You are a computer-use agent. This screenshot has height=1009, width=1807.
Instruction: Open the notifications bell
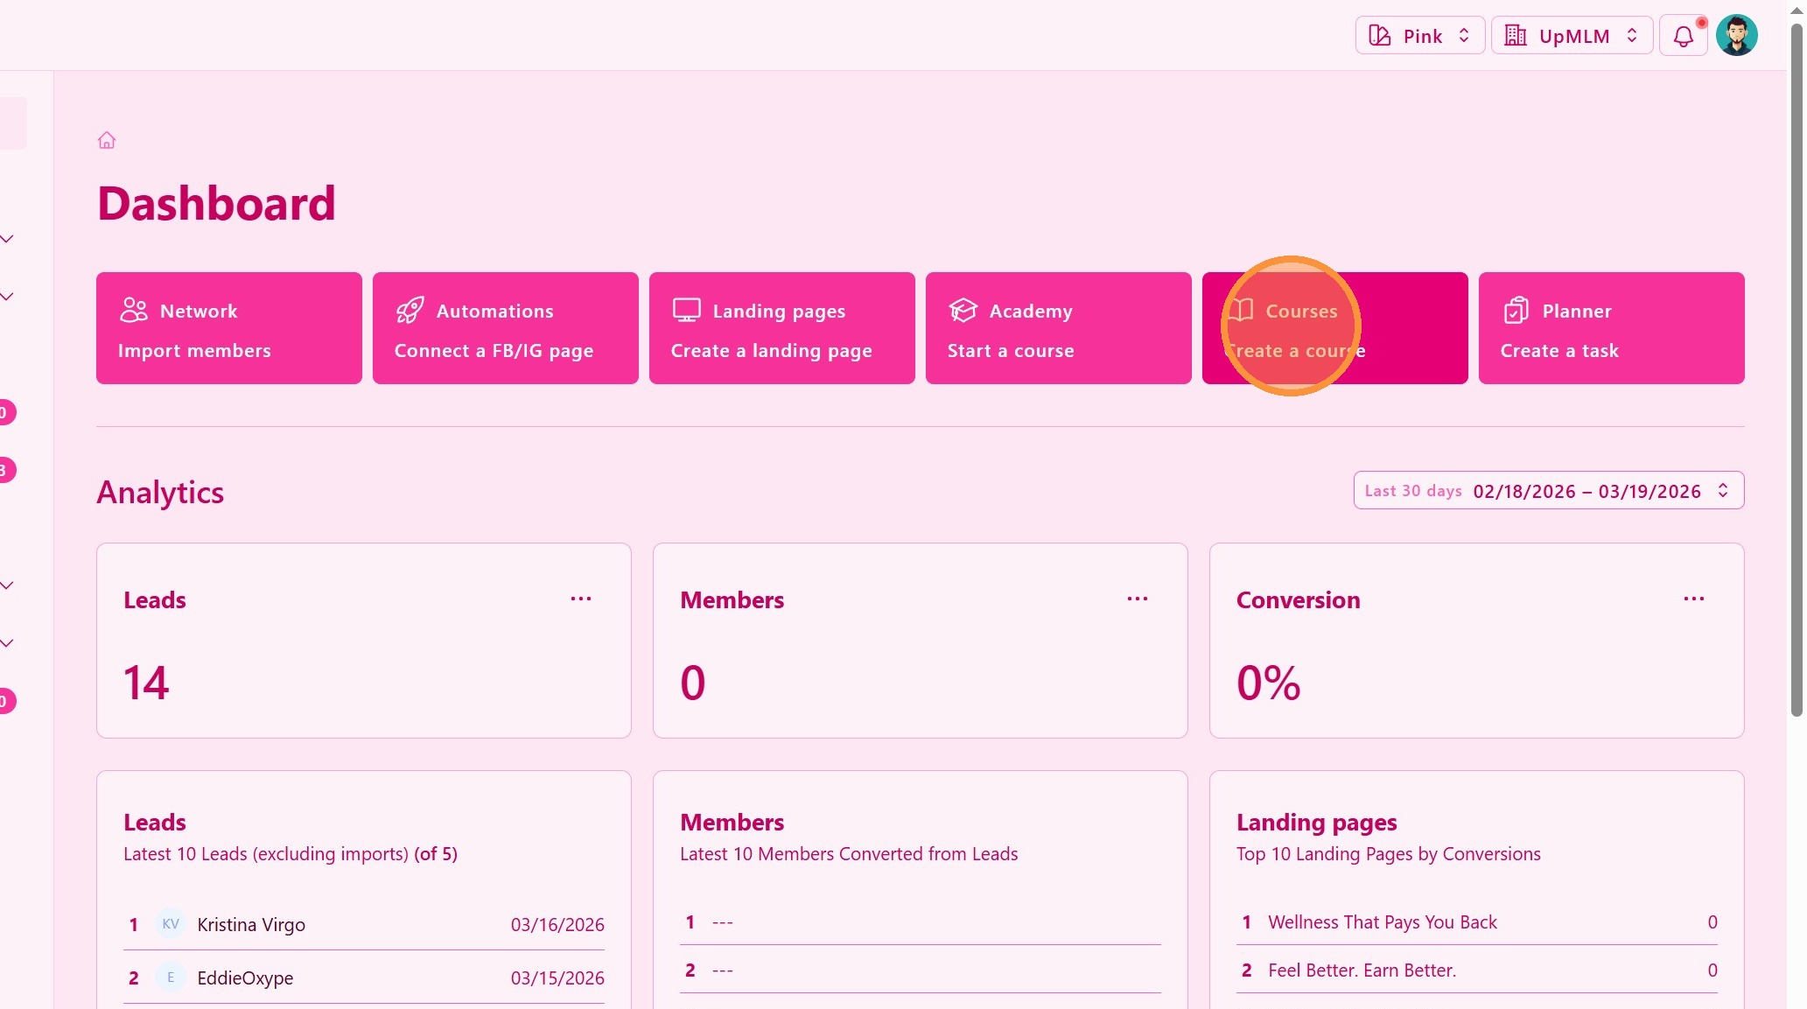[1683, 36]
